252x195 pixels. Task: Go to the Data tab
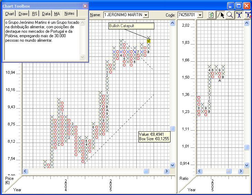[x=46, y=13]
